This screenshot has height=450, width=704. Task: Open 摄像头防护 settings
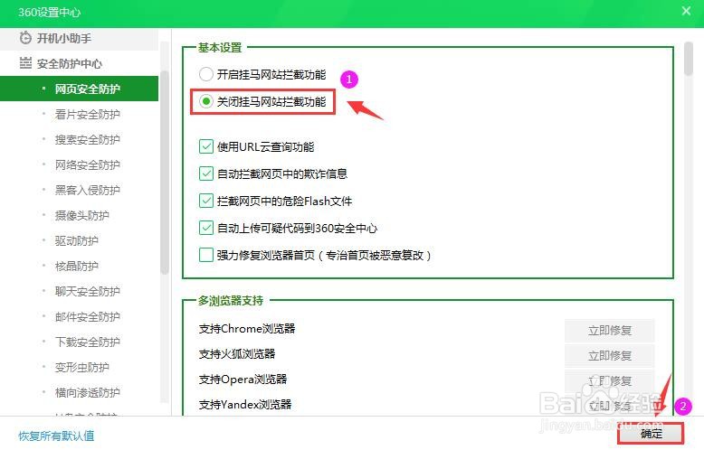click(81, 216)
